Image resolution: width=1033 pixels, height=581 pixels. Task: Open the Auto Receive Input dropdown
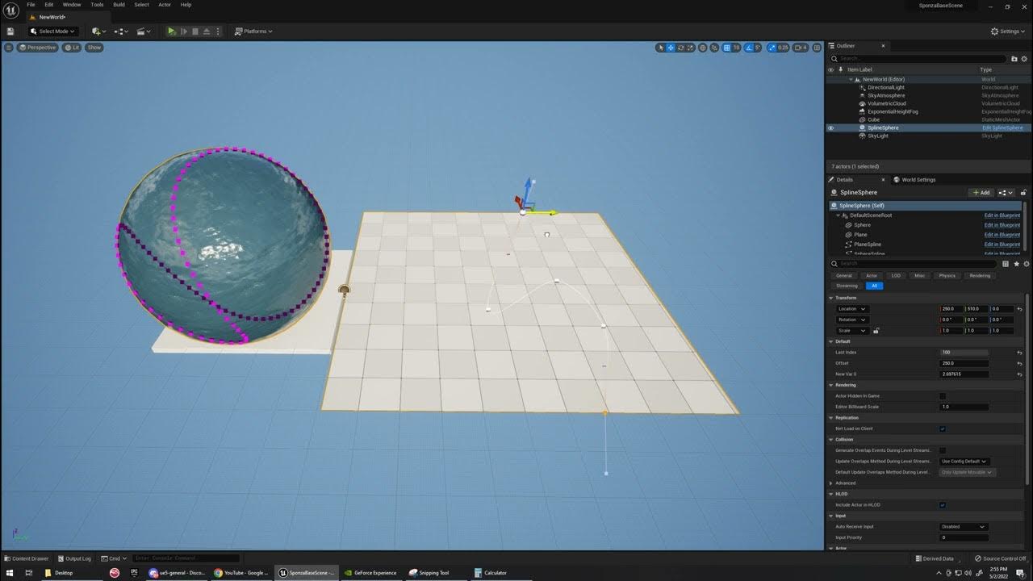coord(964,527)
